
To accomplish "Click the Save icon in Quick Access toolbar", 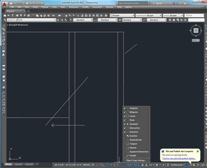I will click(19, 3).
